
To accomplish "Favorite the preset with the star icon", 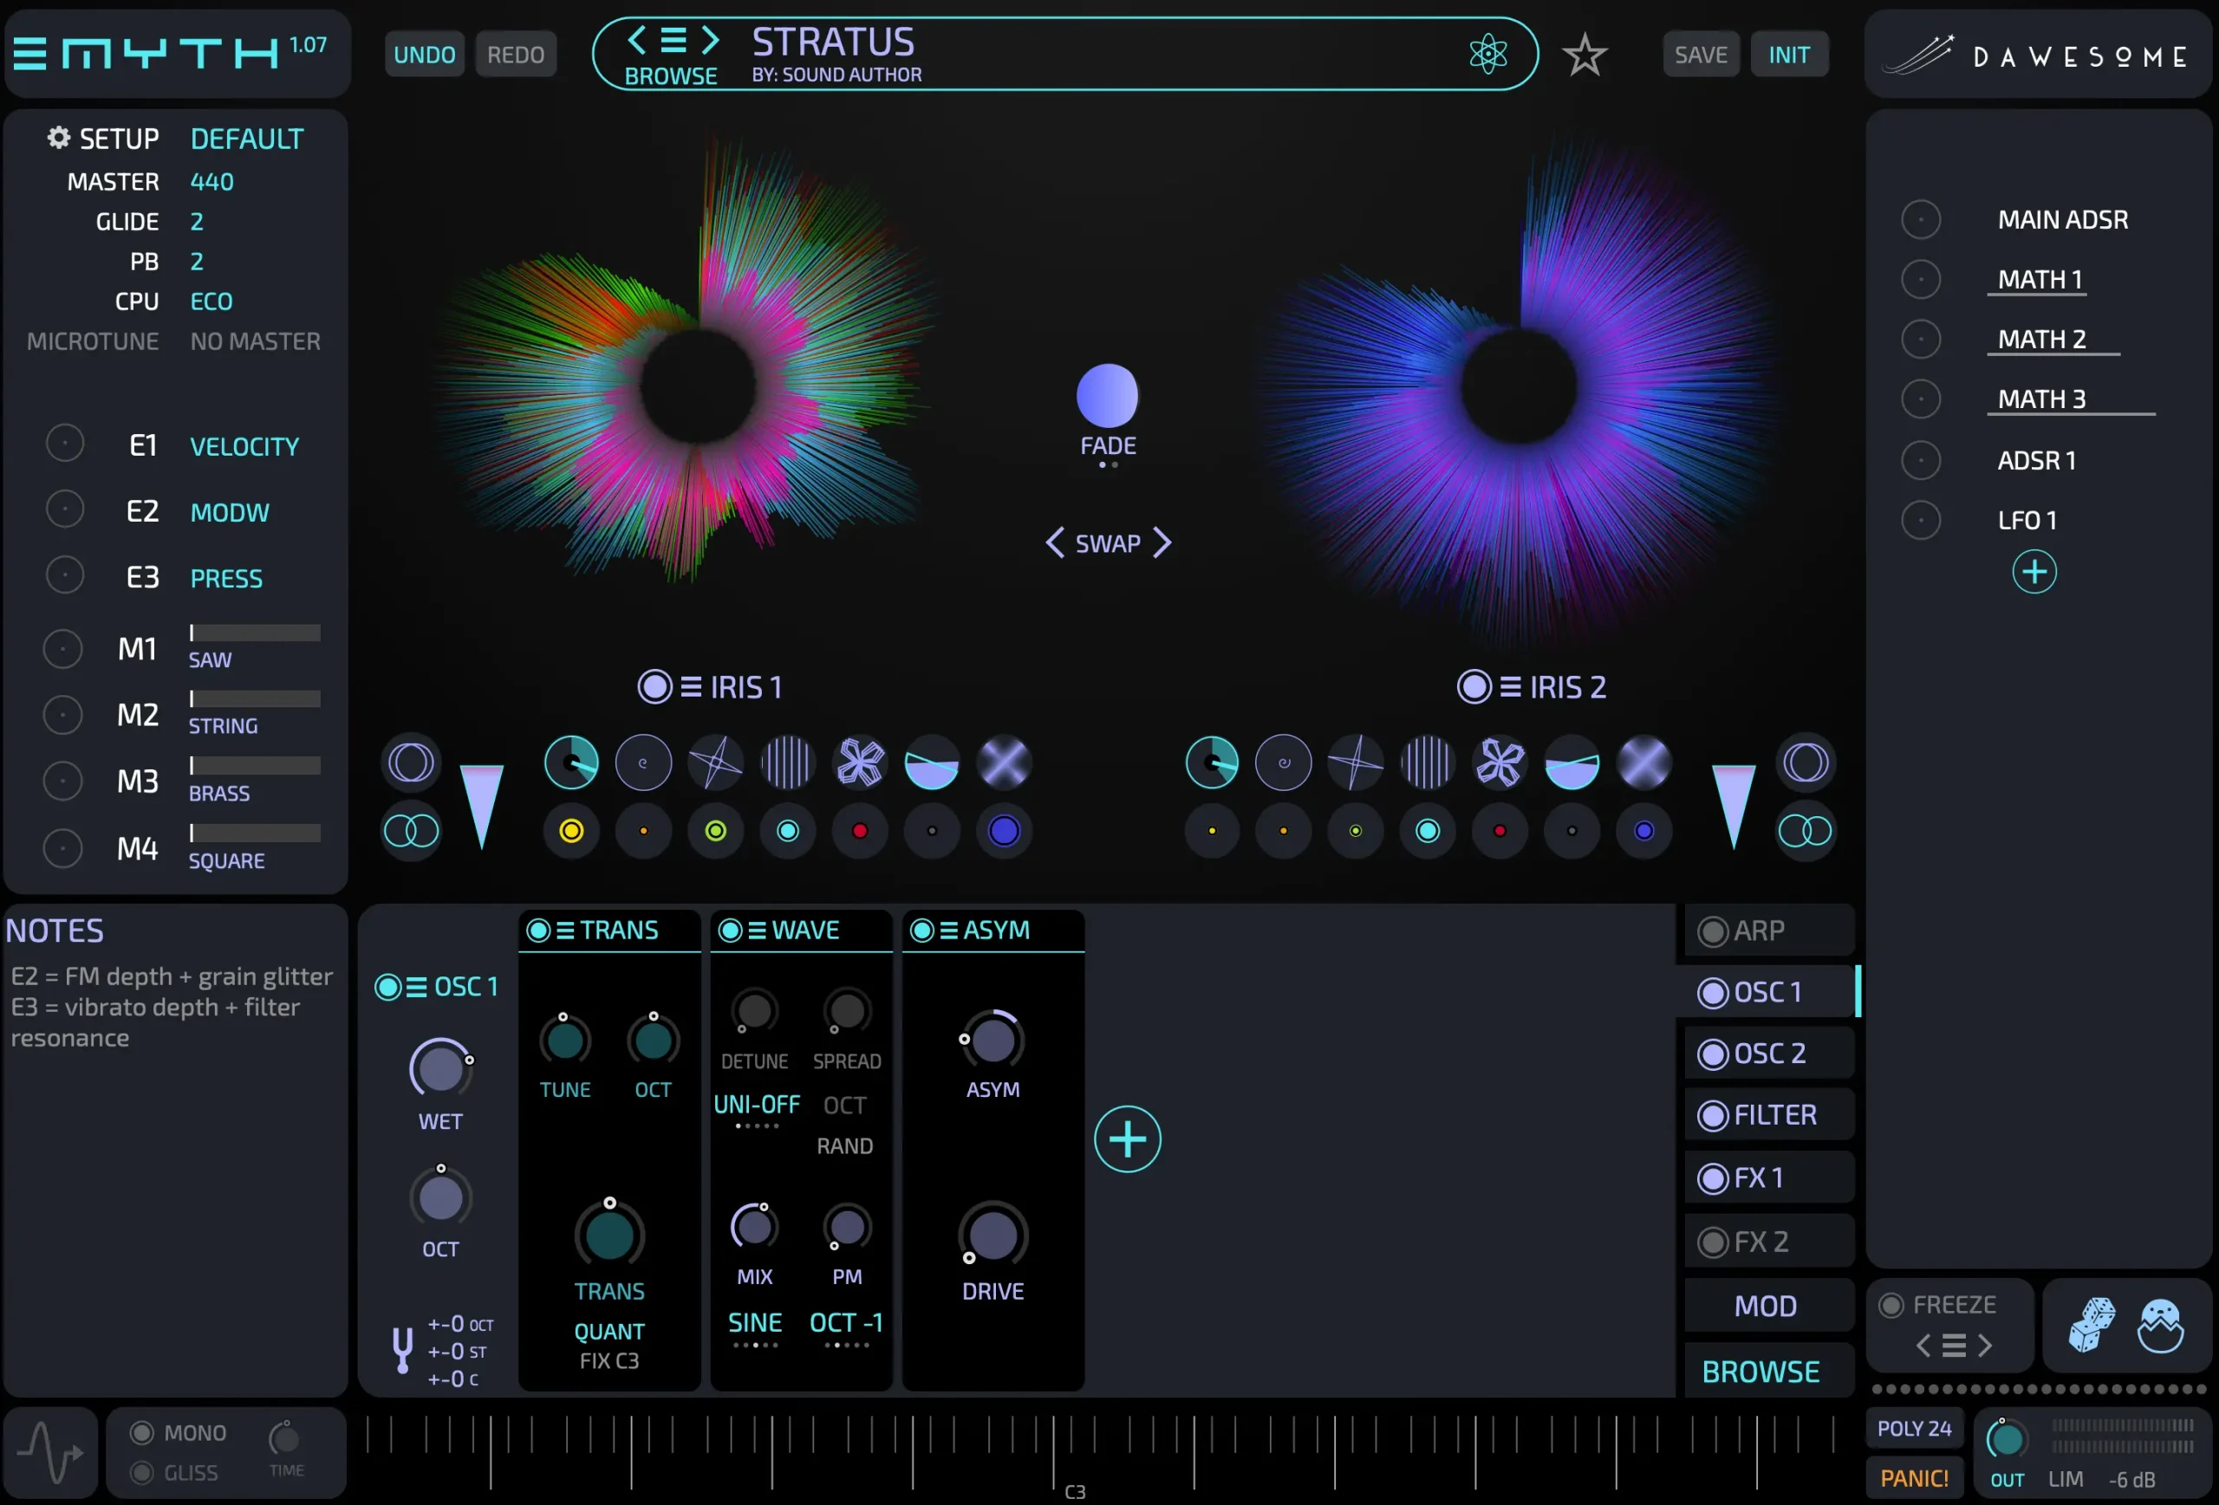I will 1584,55.
